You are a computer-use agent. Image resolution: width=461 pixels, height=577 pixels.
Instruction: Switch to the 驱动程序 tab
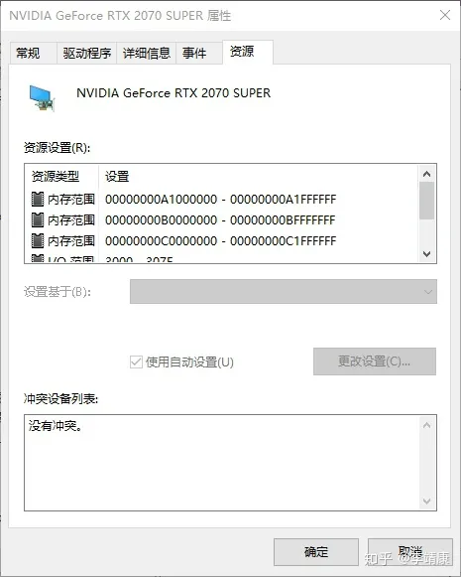pos(86,54)
